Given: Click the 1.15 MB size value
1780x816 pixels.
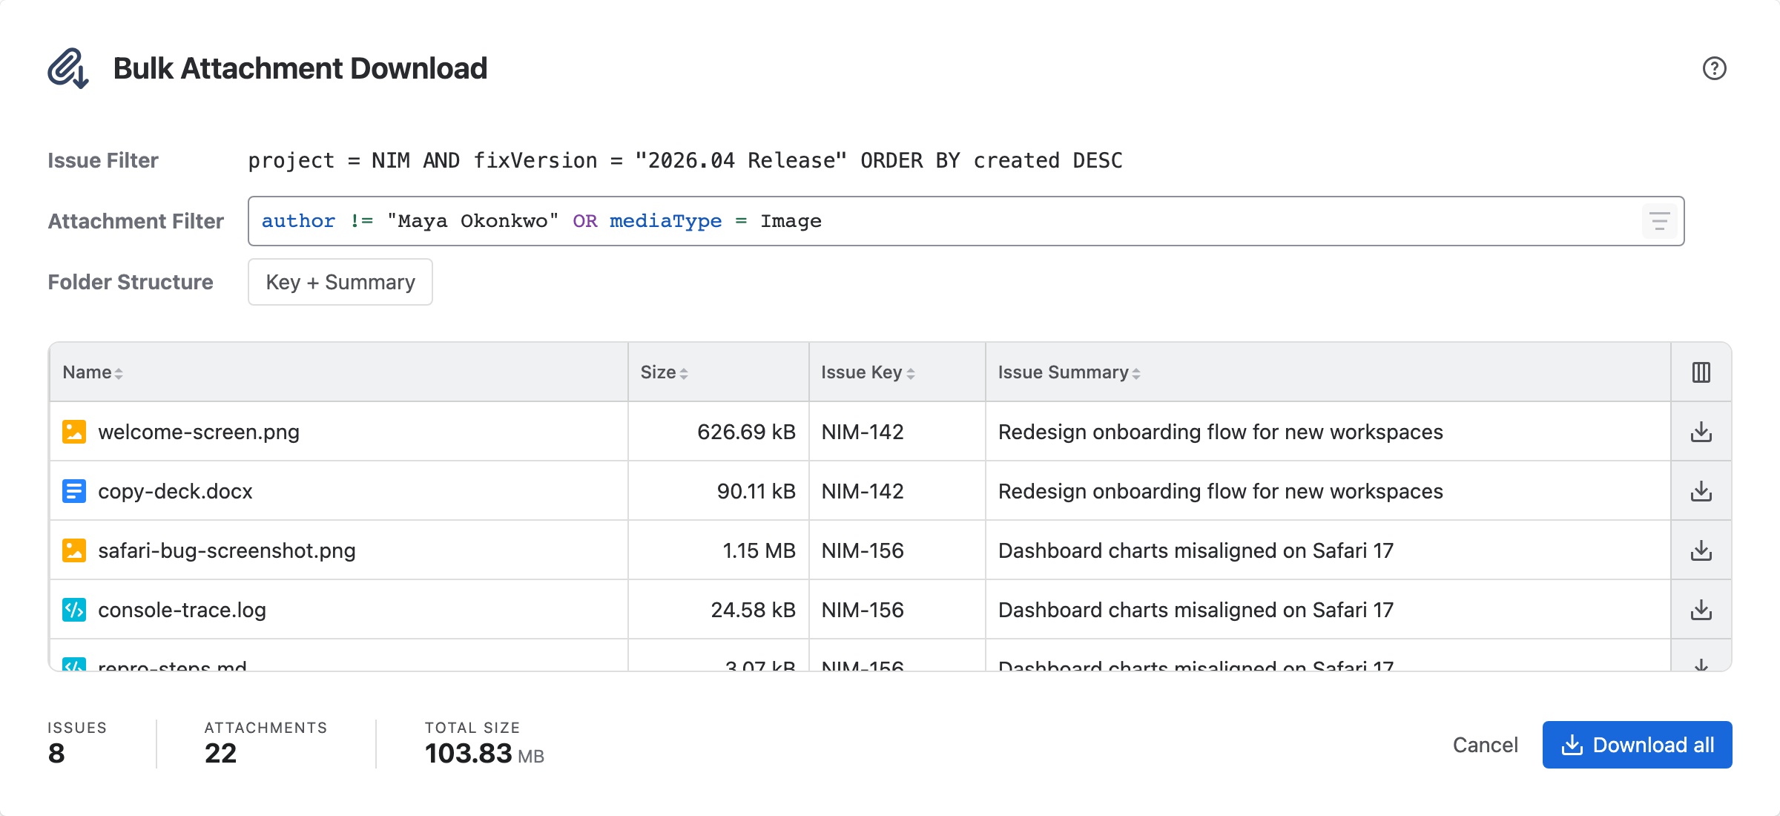Looking at the screenshot, I should click(759, 550).
